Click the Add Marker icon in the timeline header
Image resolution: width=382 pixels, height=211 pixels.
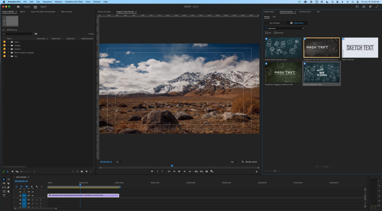tap(32, 187)
